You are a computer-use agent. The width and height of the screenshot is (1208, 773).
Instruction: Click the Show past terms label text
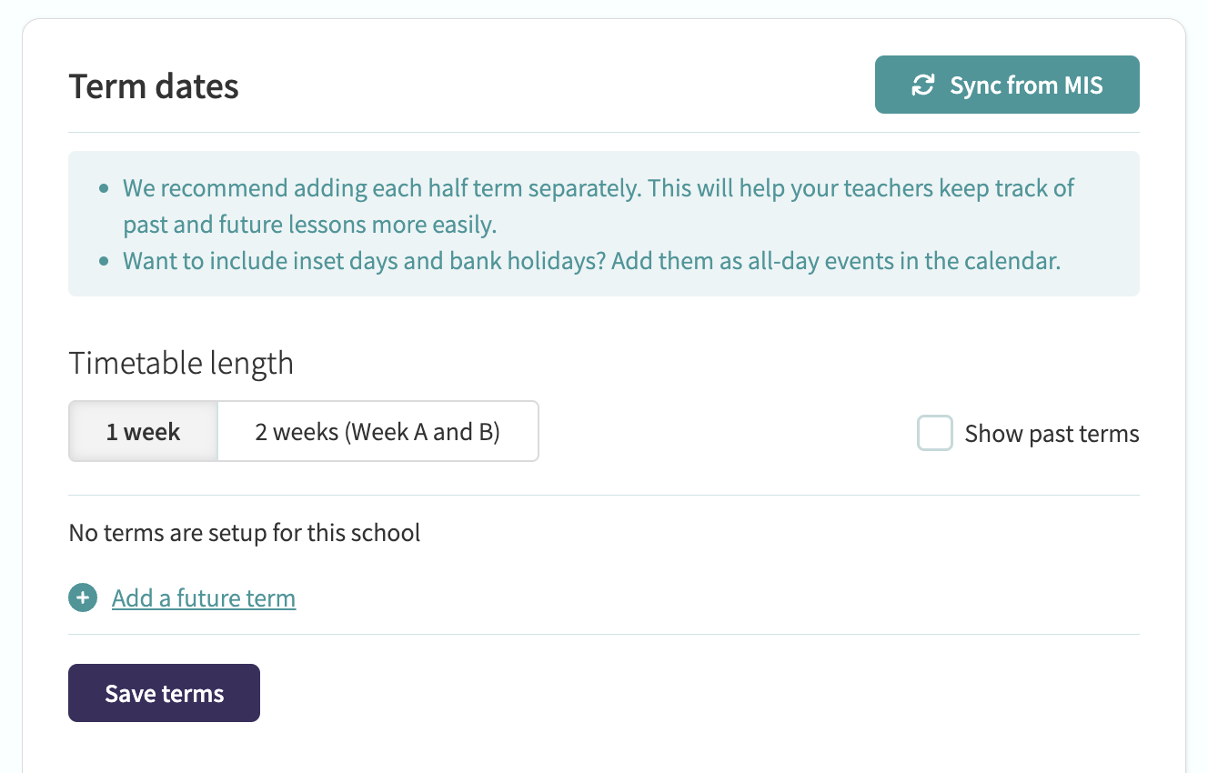(1052, 434)
